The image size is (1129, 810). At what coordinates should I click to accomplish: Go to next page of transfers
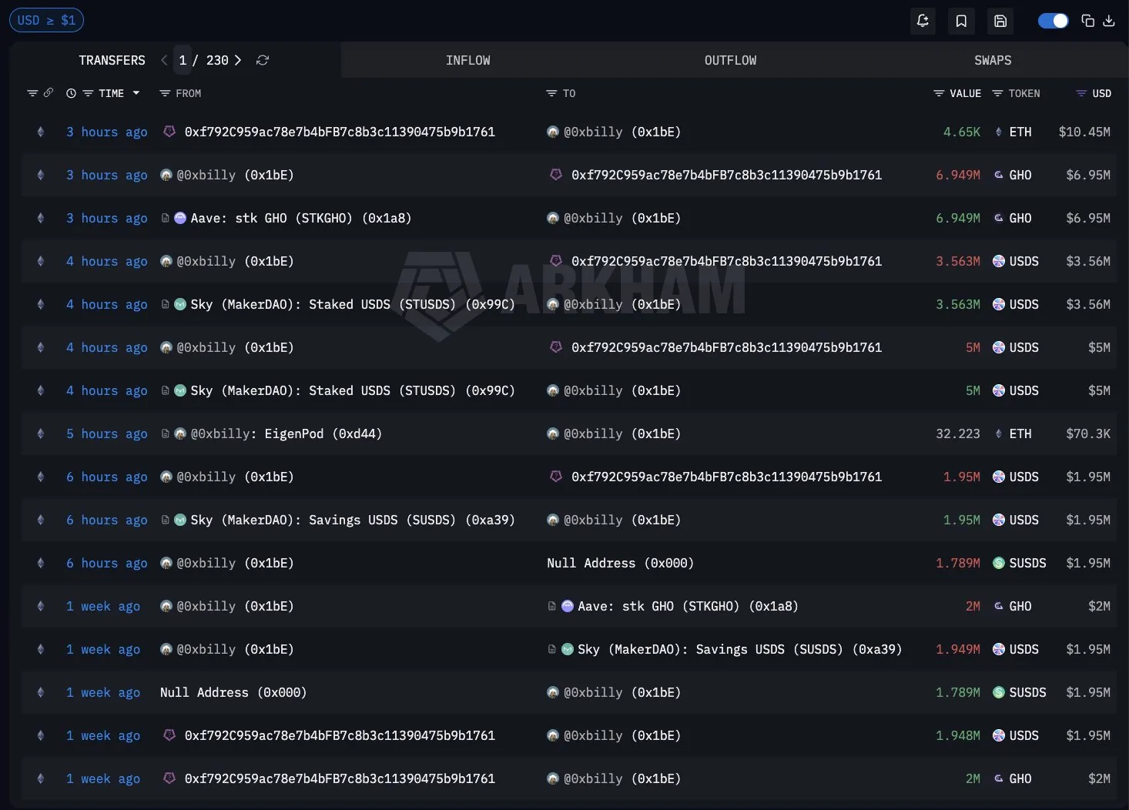click(238, 60)
